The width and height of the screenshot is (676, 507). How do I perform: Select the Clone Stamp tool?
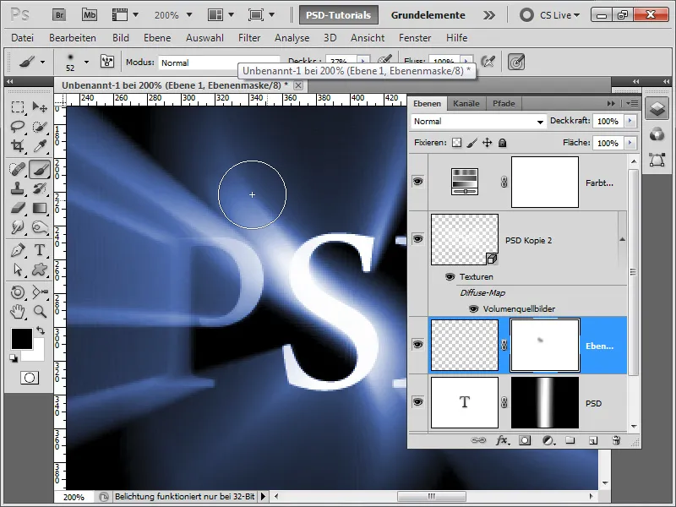pyautogui.click(x=17, y=188)
